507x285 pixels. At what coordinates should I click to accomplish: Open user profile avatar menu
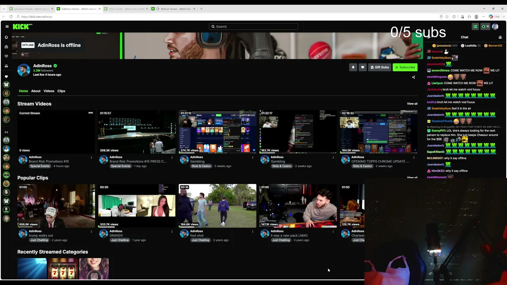[496, 27]
